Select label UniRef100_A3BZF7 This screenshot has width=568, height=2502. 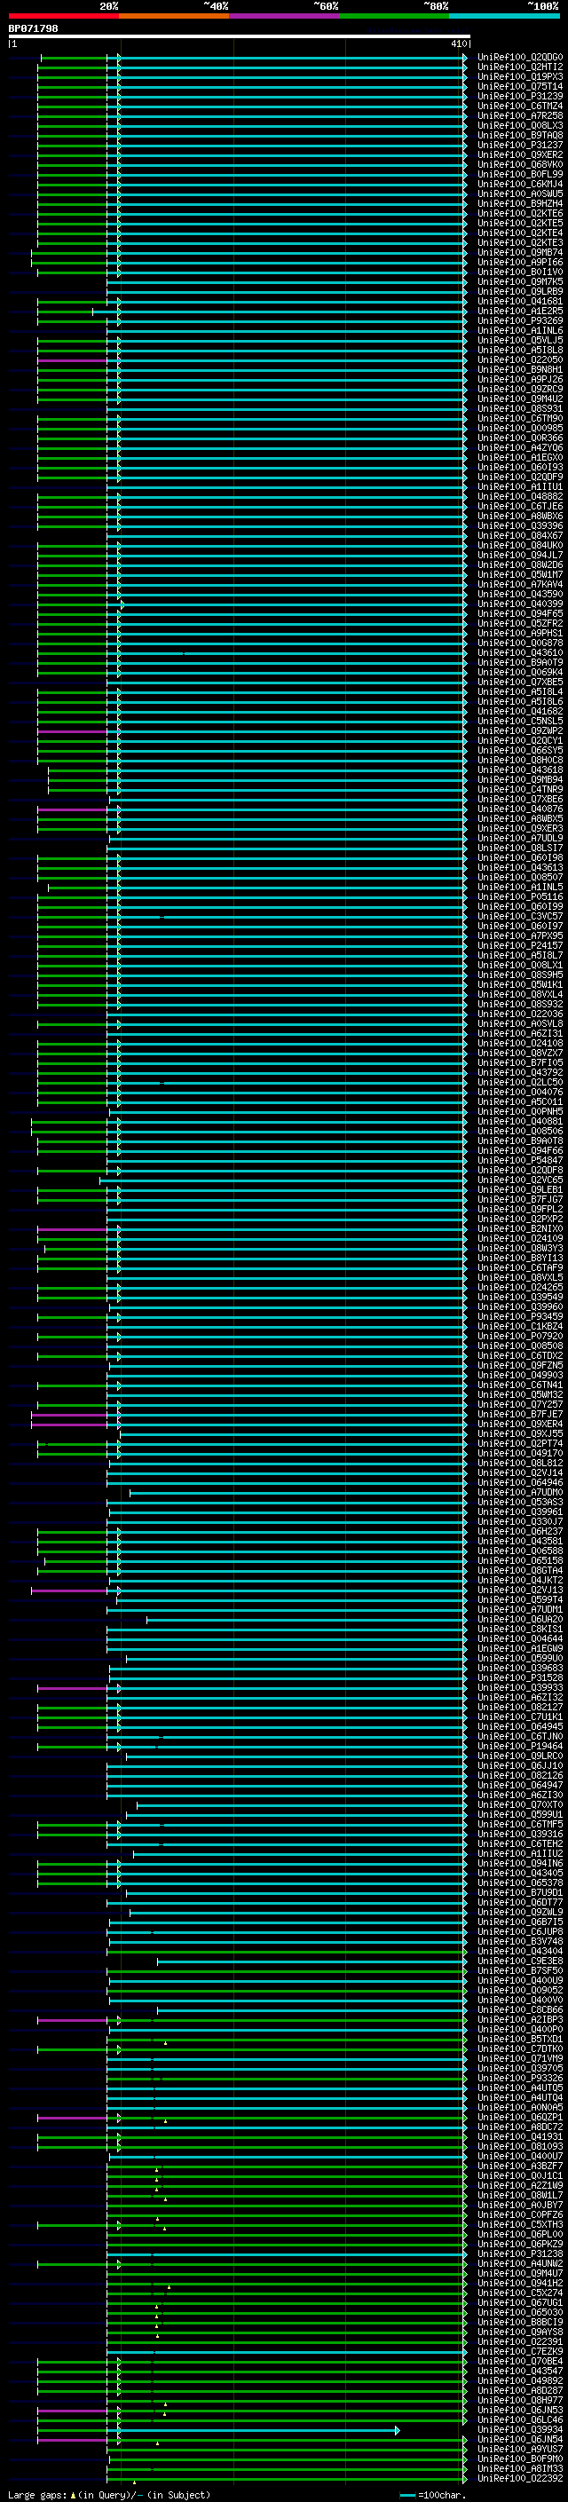[520, 2166]
